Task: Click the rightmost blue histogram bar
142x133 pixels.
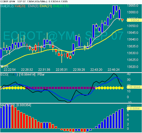Action: [122, 118]
